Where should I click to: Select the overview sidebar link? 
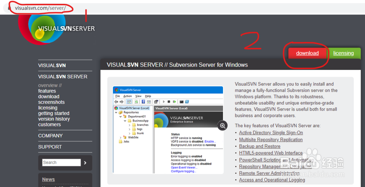tap(50, 85)
